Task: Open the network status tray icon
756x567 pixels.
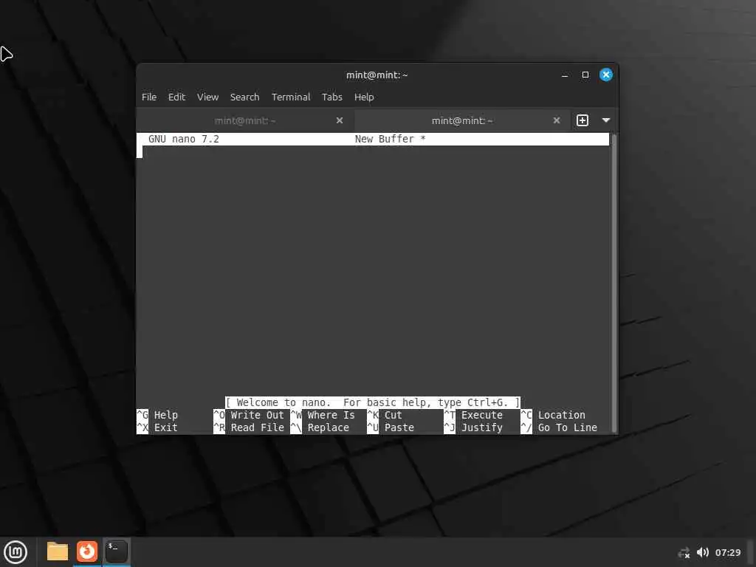Action: (684, 552)
